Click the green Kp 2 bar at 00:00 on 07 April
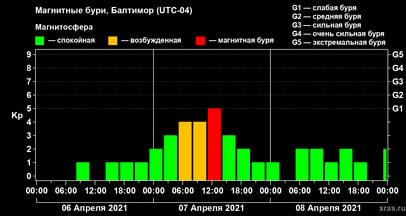This screenshot has width=406, height=216. (156, 164)
